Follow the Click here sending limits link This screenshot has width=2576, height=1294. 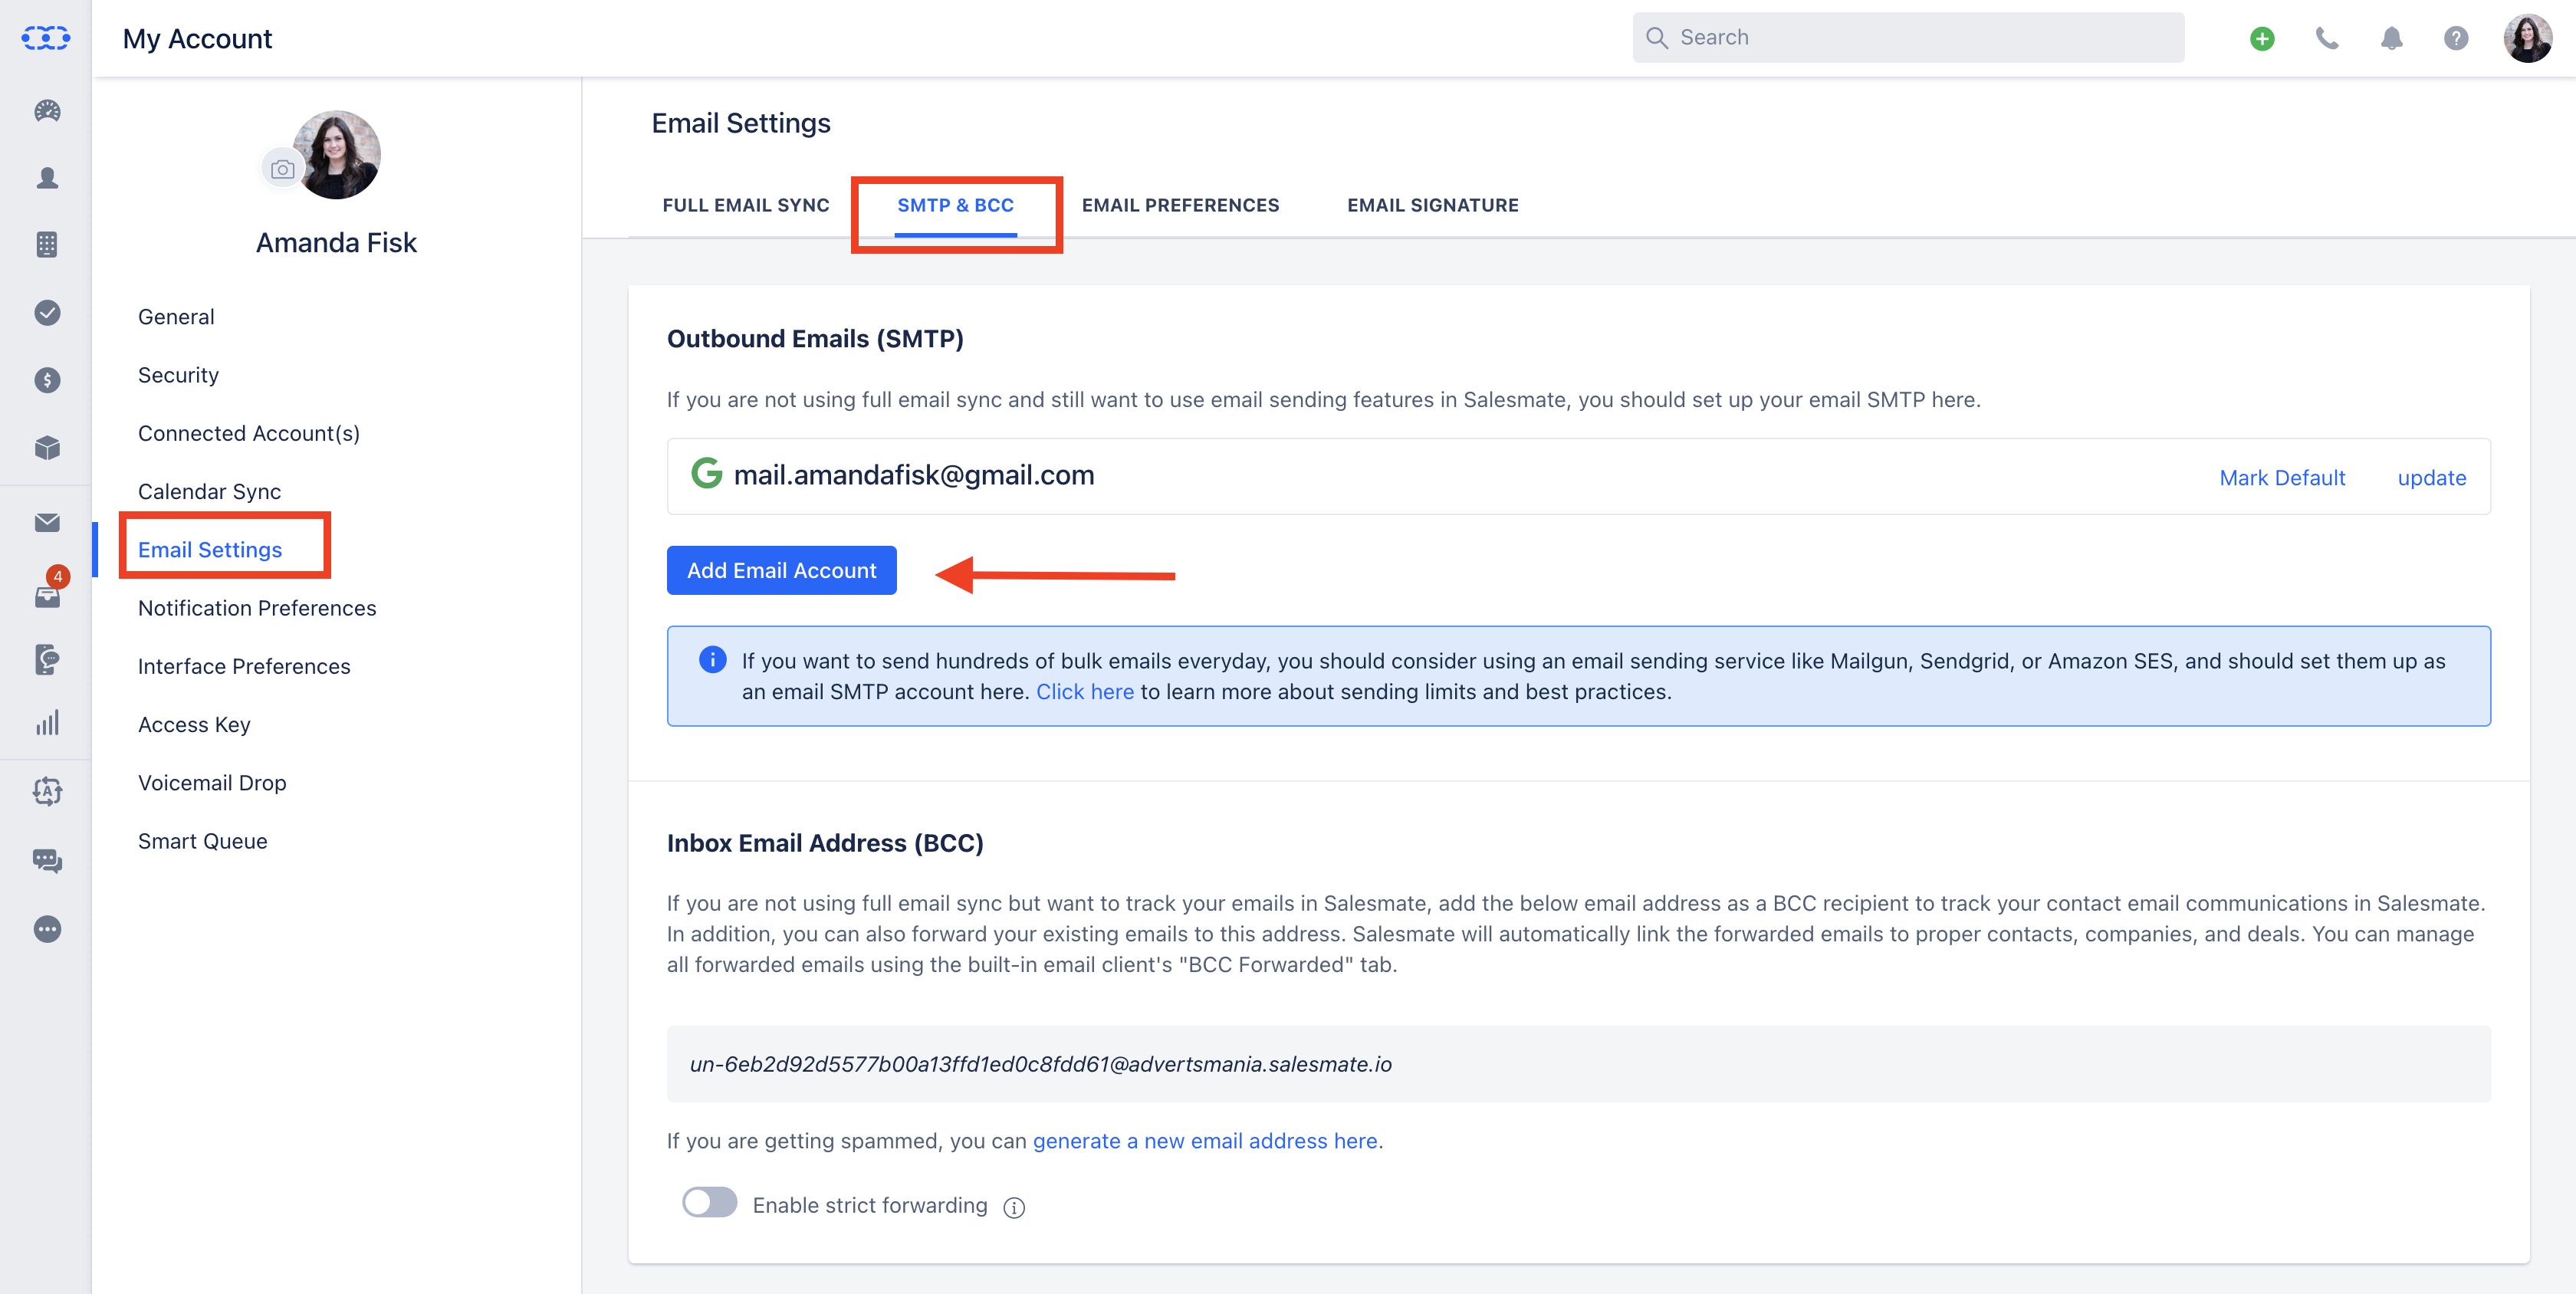click(1084, 691)
